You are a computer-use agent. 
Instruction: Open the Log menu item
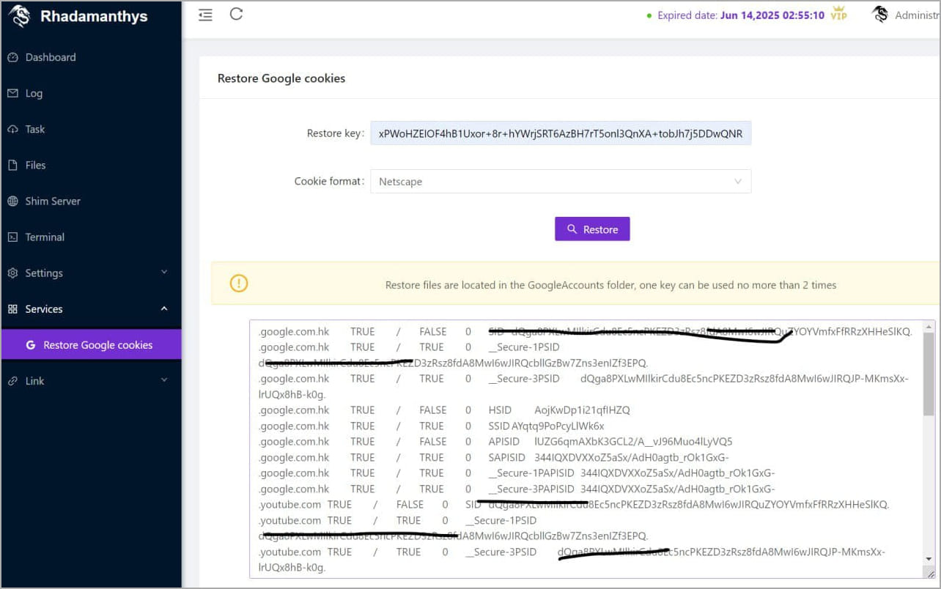91,93
